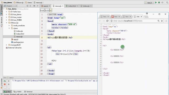Open the app.js run configuration dropdown

(149, 3)
